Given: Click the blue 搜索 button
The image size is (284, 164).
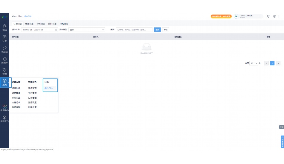Looking at the screenshot, I should [157, 30].
